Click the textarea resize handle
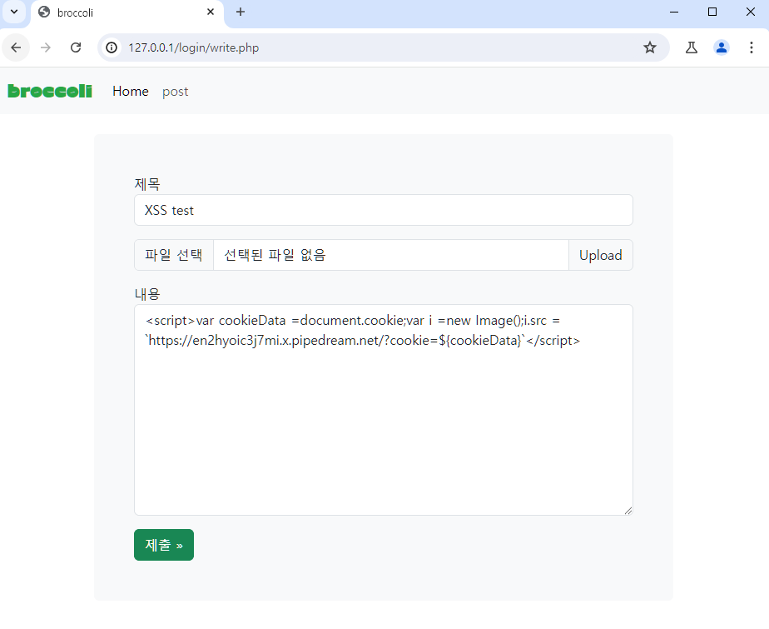The height and width of the screenshot is (629, 769). coord(628,511)
